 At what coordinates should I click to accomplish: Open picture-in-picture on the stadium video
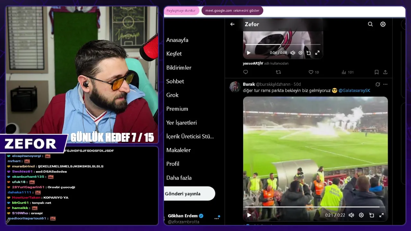(x=372, y=215)
